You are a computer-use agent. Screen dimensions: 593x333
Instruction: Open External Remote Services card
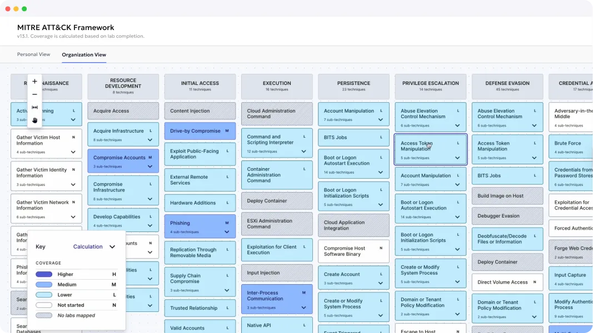tap(200, 180)
